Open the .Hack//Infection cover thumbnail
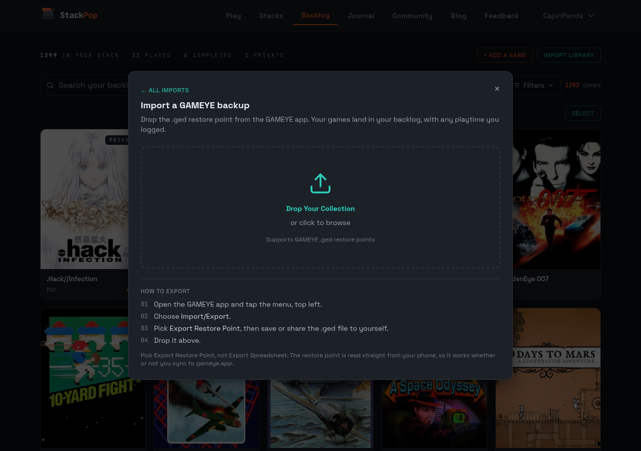 click(x=84, y=199)
